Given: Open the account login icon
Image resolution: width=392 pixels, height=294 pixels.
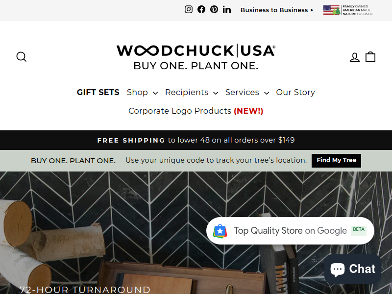Looking at the screenshot, I should [354, 57].
